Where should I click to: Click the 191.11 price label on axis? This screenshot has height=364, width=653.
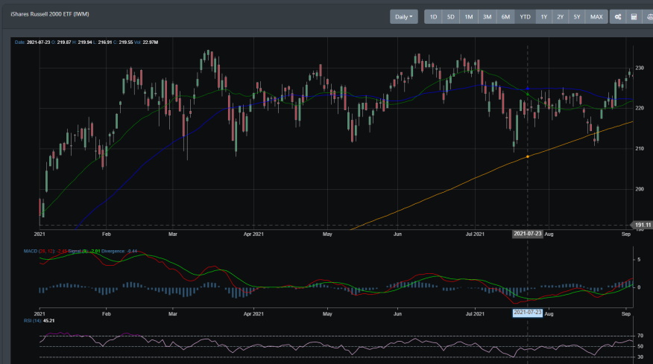pyautogui.click(x=641, y=225)
